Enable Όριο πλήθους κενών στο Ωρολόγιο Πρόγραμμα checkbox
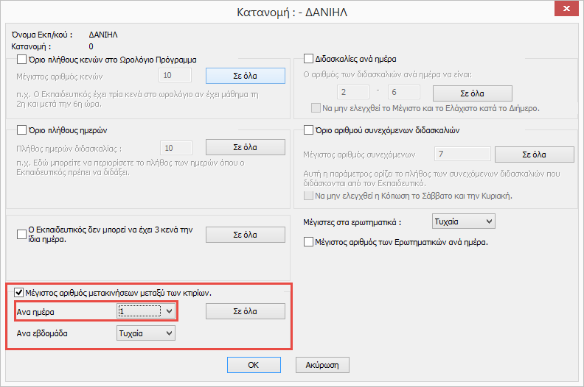Viewport: 584px width, 387px height. click(21, 60)
